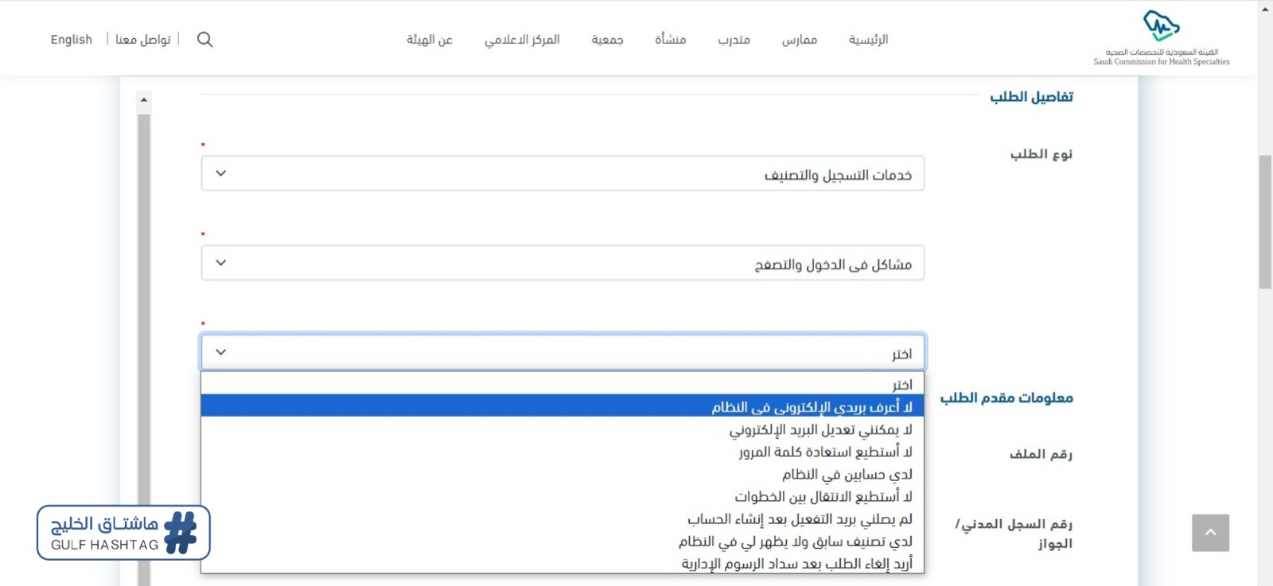Select لم يصلني بريد التفعيل option

point(800,518)
